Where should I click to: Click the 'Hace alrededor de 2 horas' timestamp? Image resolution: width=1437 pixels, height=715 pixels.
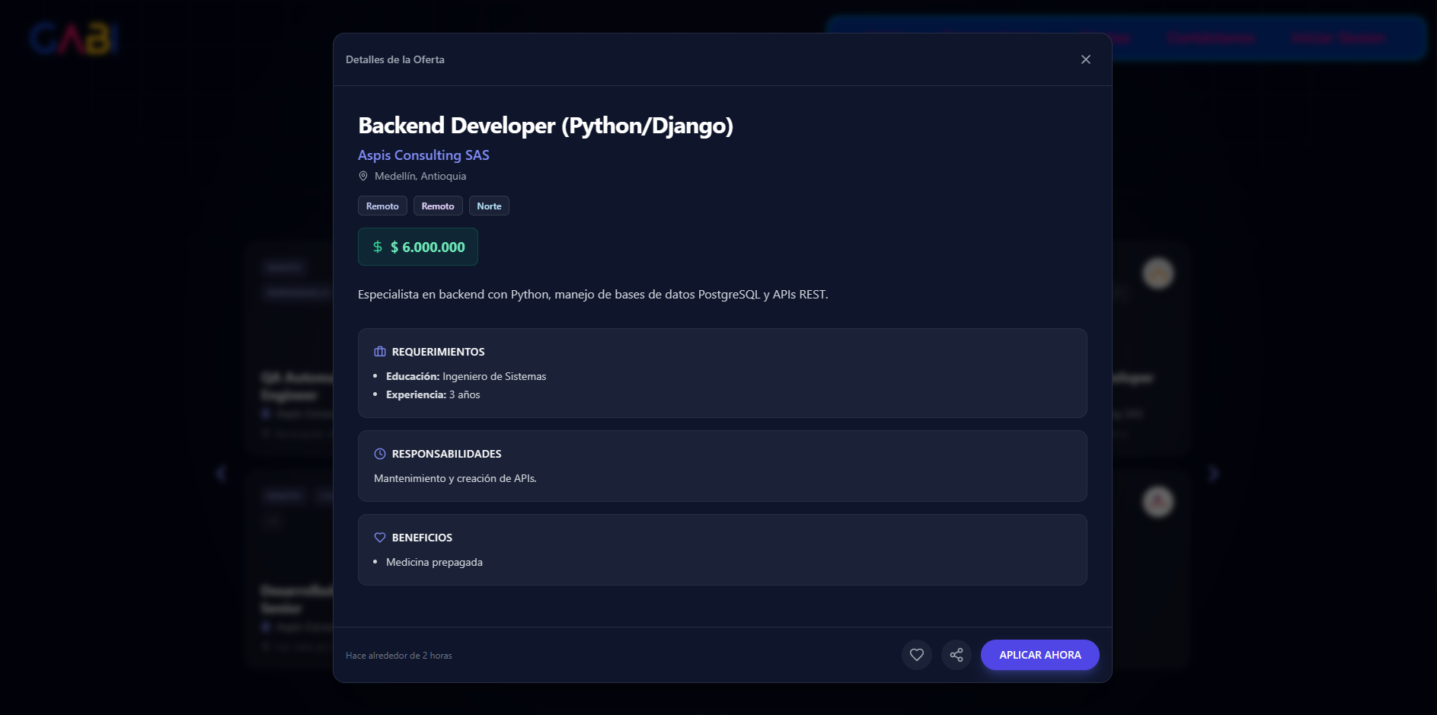(398, 656)
